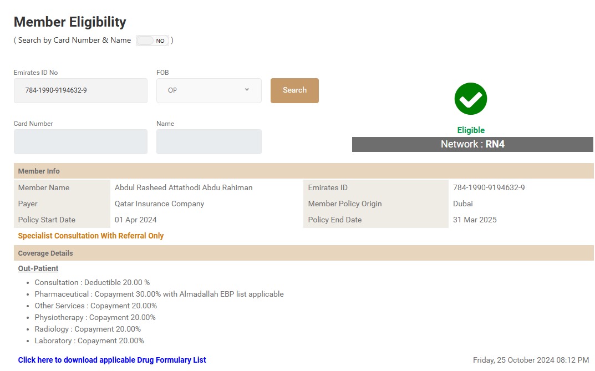Focus the Card Number input field
The image size is (595, 371).
[80, 141]
